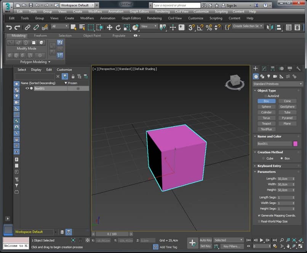Screen dimensions: 307x253
Task: Switch to Cameras category in Create panel
Action: 275,77
